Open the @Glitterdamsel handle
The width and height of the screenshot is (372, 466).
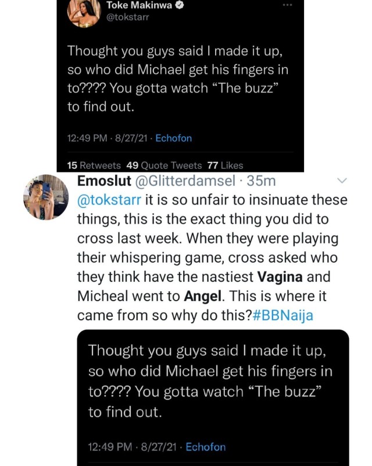[x=185, y=181]
